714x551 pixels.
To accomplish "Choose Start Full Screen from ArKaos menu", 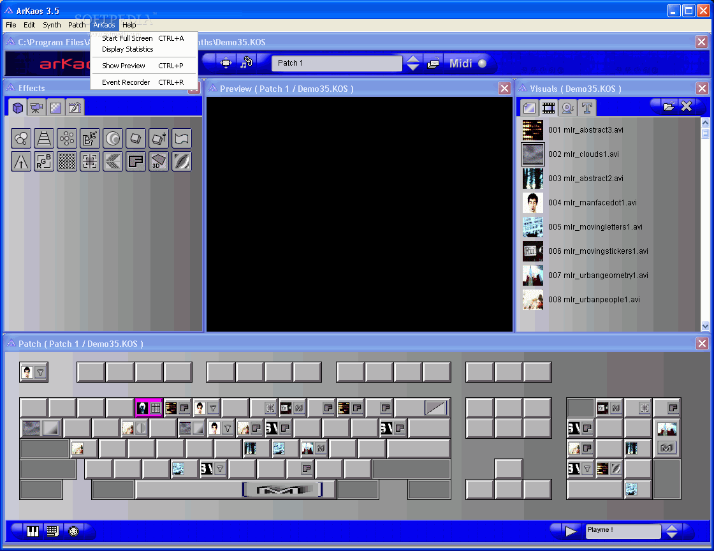I will pyautogui.click(x=143, y=38).
